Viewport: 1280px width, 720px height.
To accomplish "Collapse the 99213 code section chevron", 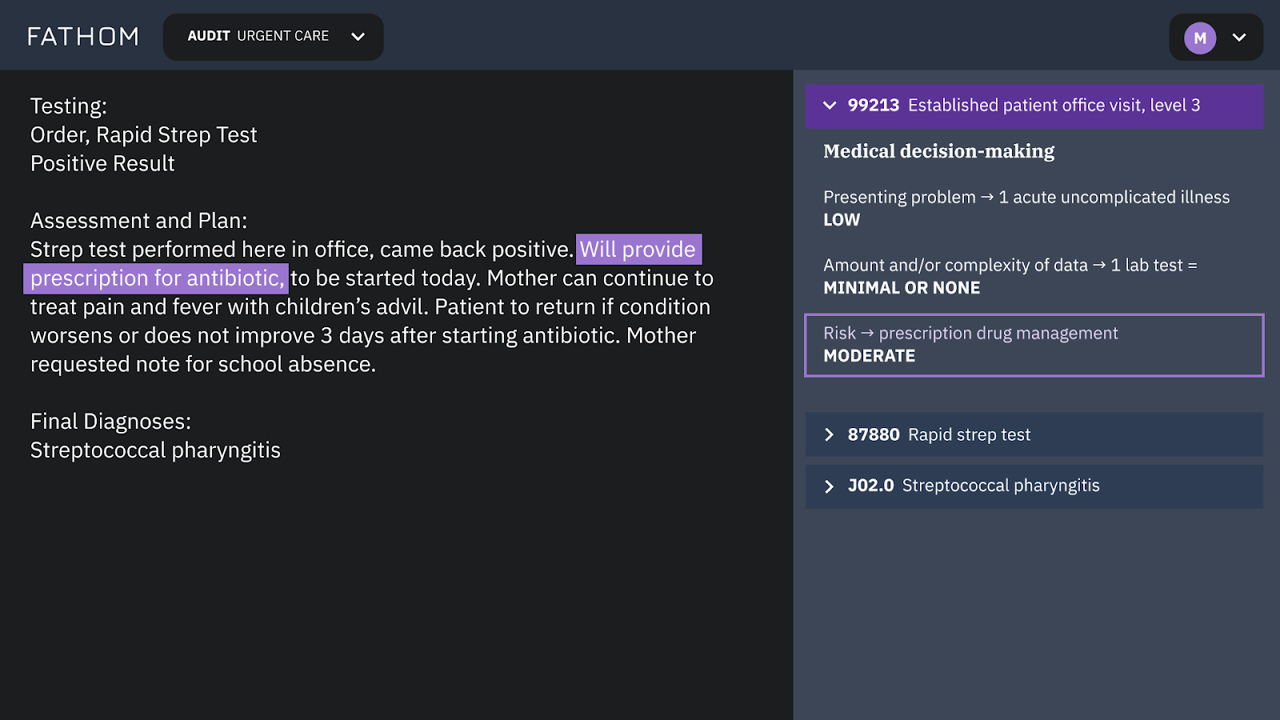I will (x=830, y=106).
